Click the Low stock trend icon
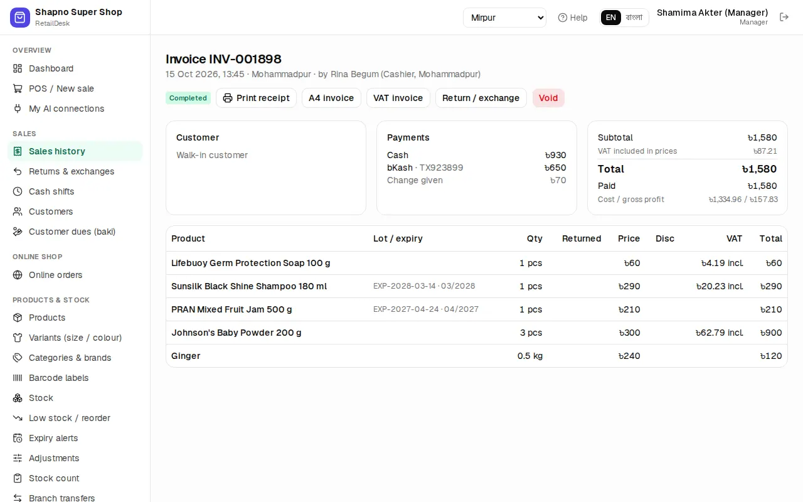 coord(18,418)
